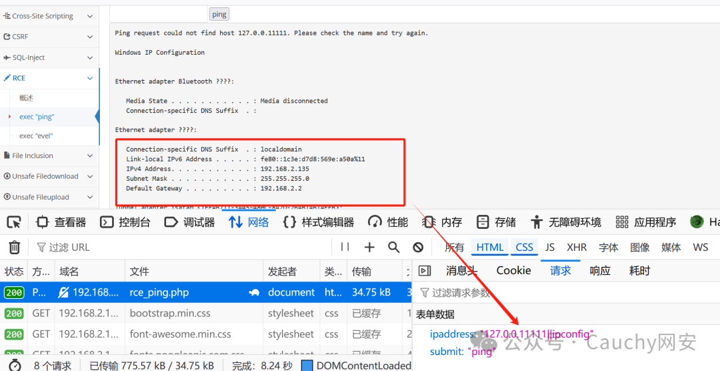Viewport: 720px width, 371px height.
Task: Select the font-awesome.min.css request row
Action: (x=206, y=334)
